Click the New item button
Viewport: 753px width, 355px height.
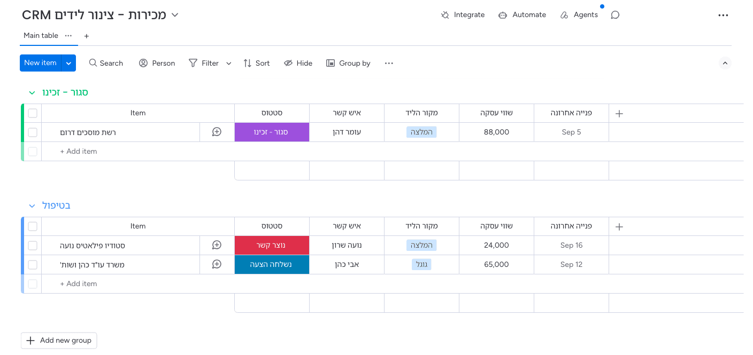click(41, 63)
